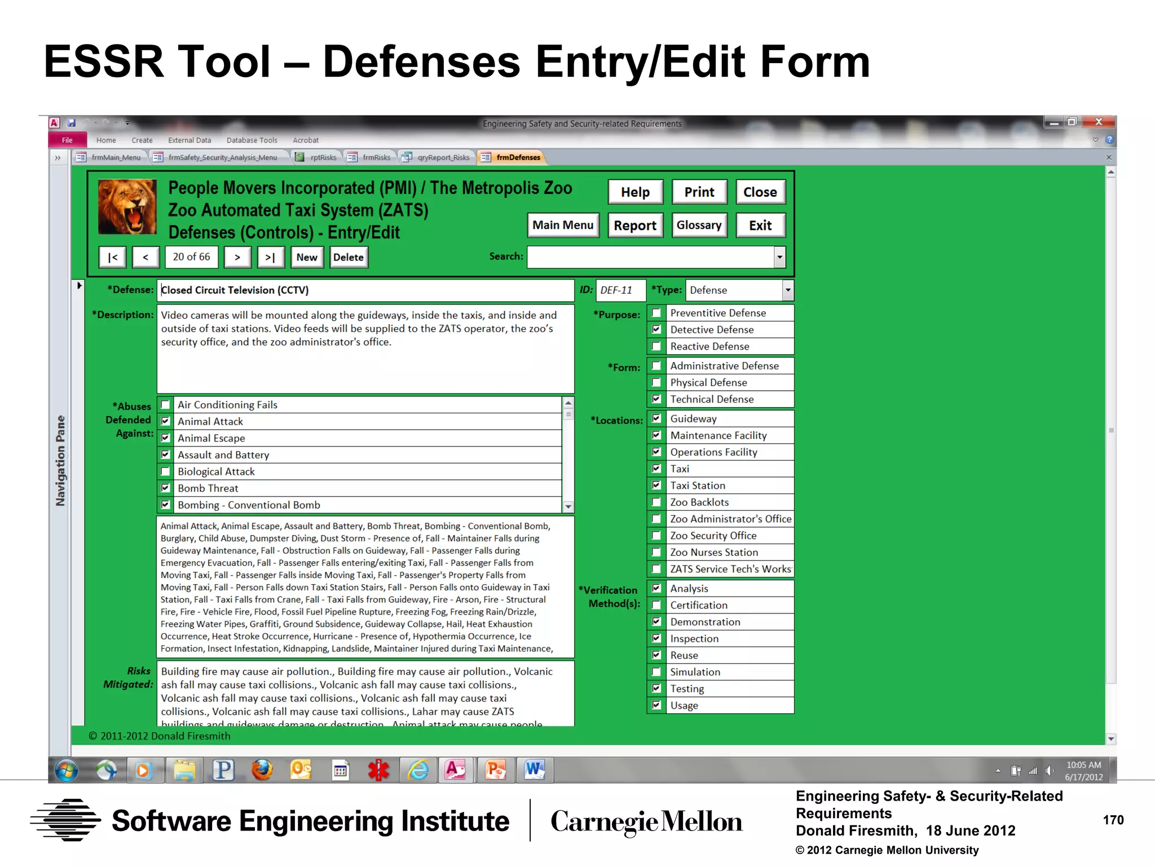Click the record selector arrow beside Defense

pos(79,286)
